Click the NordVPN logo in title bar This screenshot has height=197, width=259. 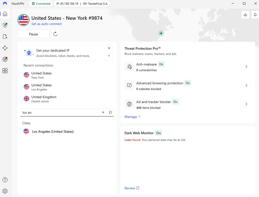click(5, 4)
